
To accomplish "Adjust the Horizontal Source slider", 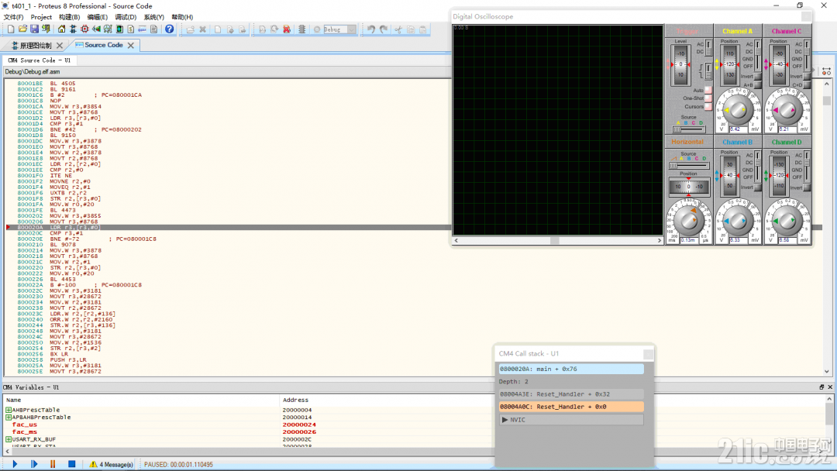I will click(689, 165).
